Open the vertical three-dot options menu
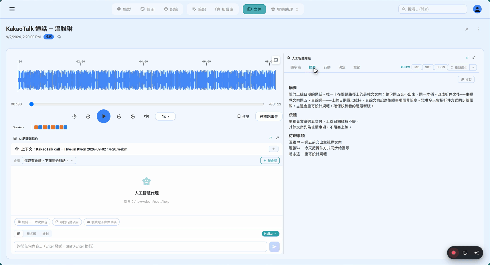490x265 pixels. pos(479,29)
